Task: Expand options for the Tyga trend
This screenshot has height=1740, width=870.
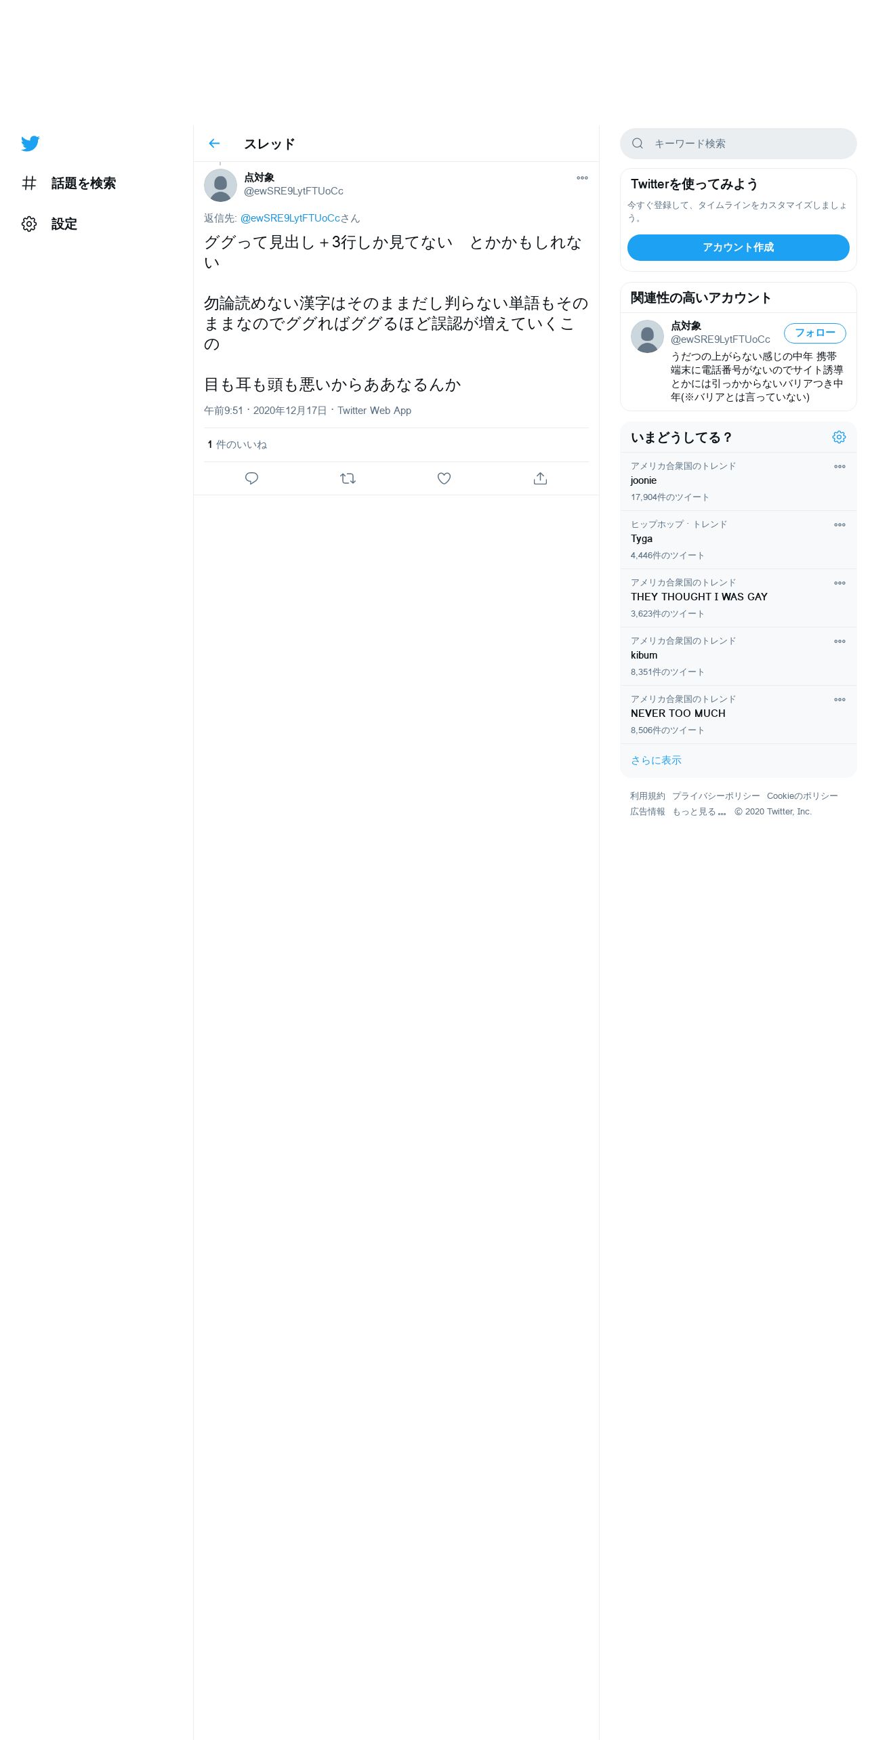Action: (x=840, y=525)
